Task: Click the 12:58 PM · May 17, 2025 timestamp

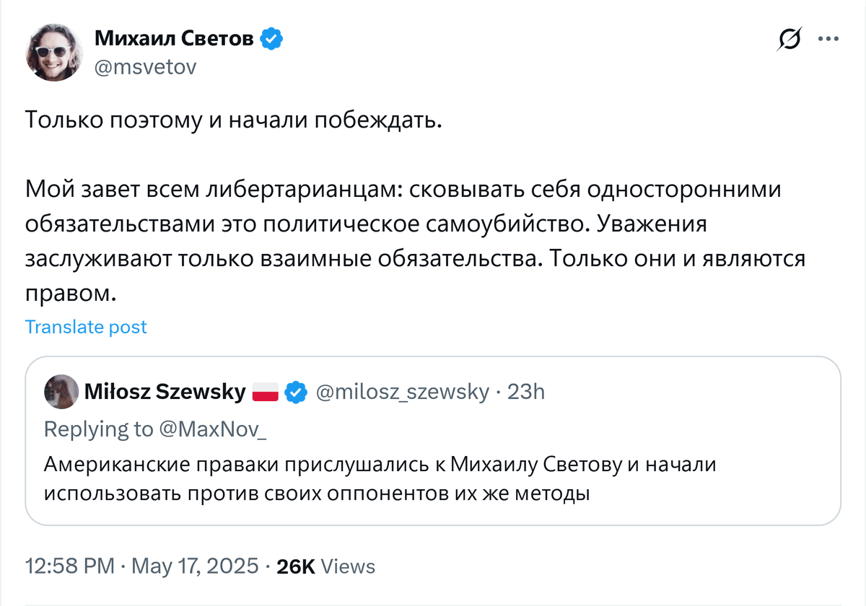Action: [142, 566]
